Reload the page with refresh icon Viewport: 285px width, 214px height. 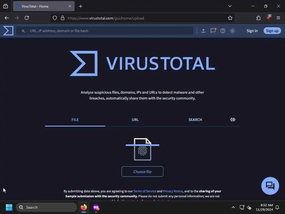click(27, 18)
